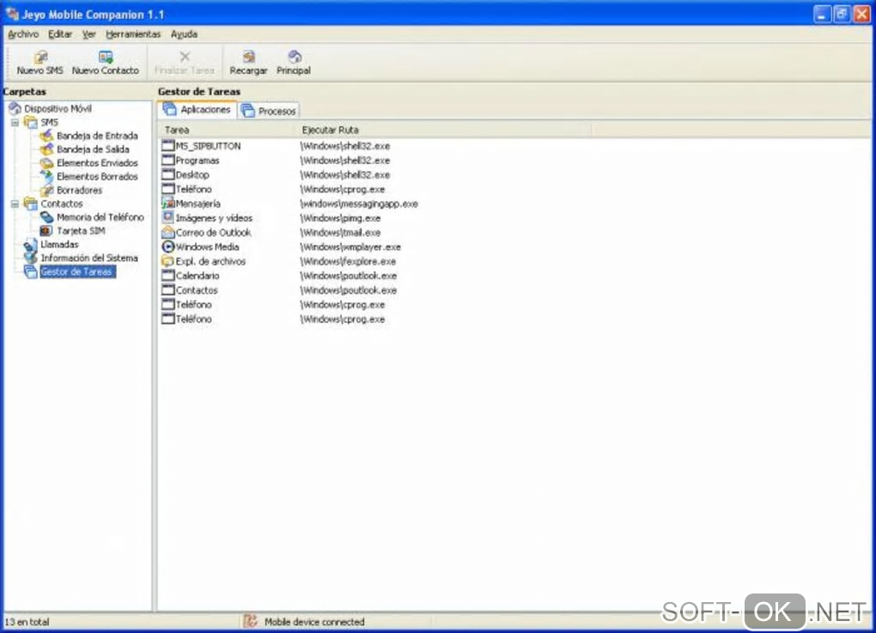The image size is (876, 633).
Task: Click the Borradores icon
Action: (x=47, y=190)
